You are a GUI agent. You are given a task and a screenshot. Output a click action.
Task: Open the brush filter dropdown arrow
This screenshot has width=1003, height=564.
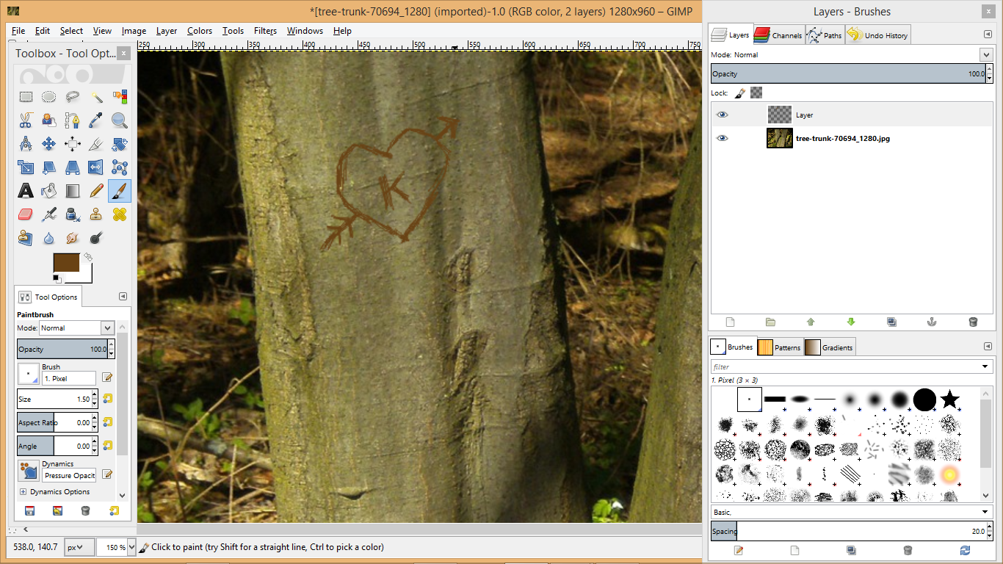(x=985, y=366)
